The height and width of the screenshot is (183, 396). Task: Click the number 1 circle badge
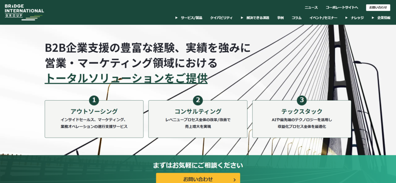[94, 100]
